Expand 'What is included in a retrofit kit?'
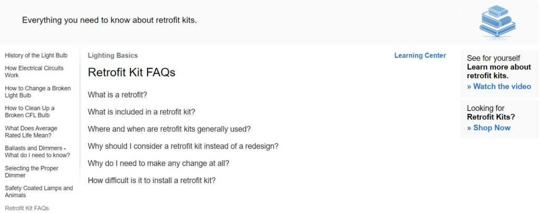The width and height of the screenshot is (540, 213). point(141,111)
